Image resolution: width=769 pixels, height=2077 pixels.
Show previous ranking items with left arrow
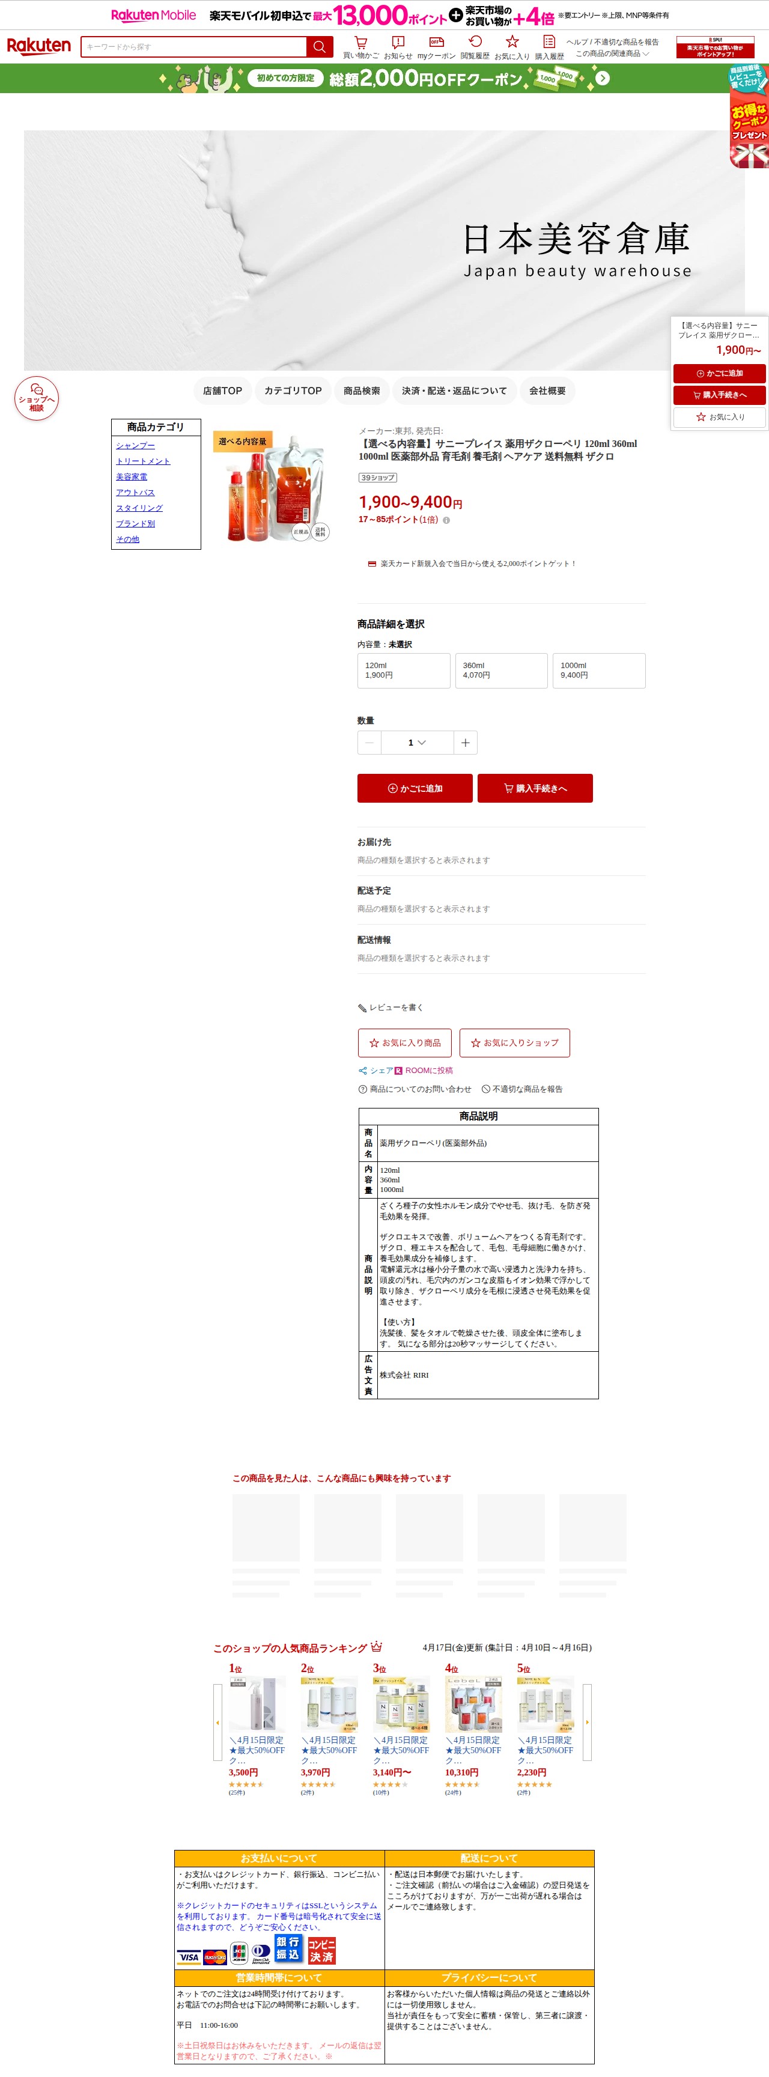(x=217, y=1723)
